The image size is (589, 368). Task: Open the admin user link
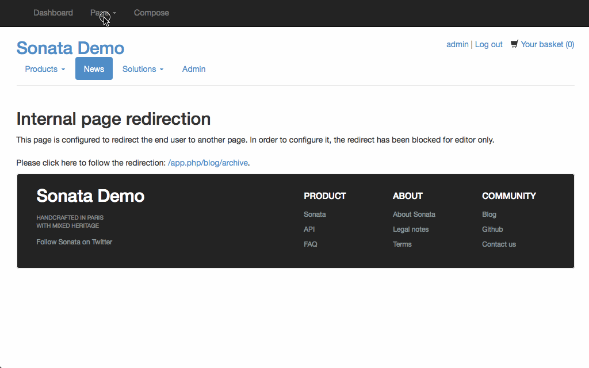point(457,44)
